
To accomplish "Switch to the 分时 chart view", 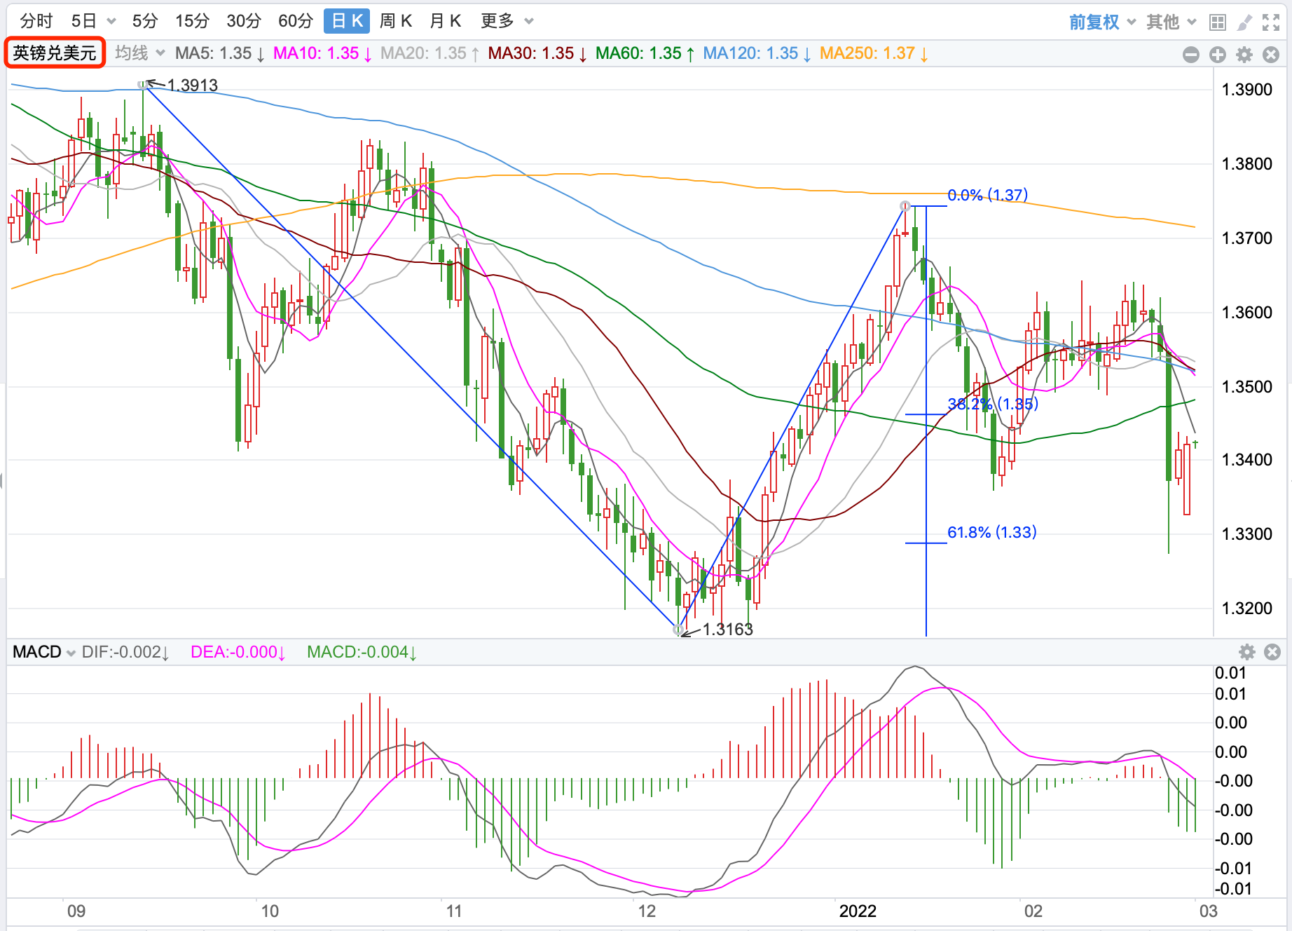I will click(x=36, y=21).
